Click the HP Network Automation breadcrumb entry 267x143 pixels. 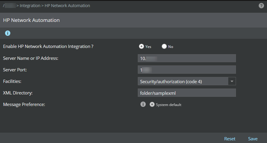67,6
